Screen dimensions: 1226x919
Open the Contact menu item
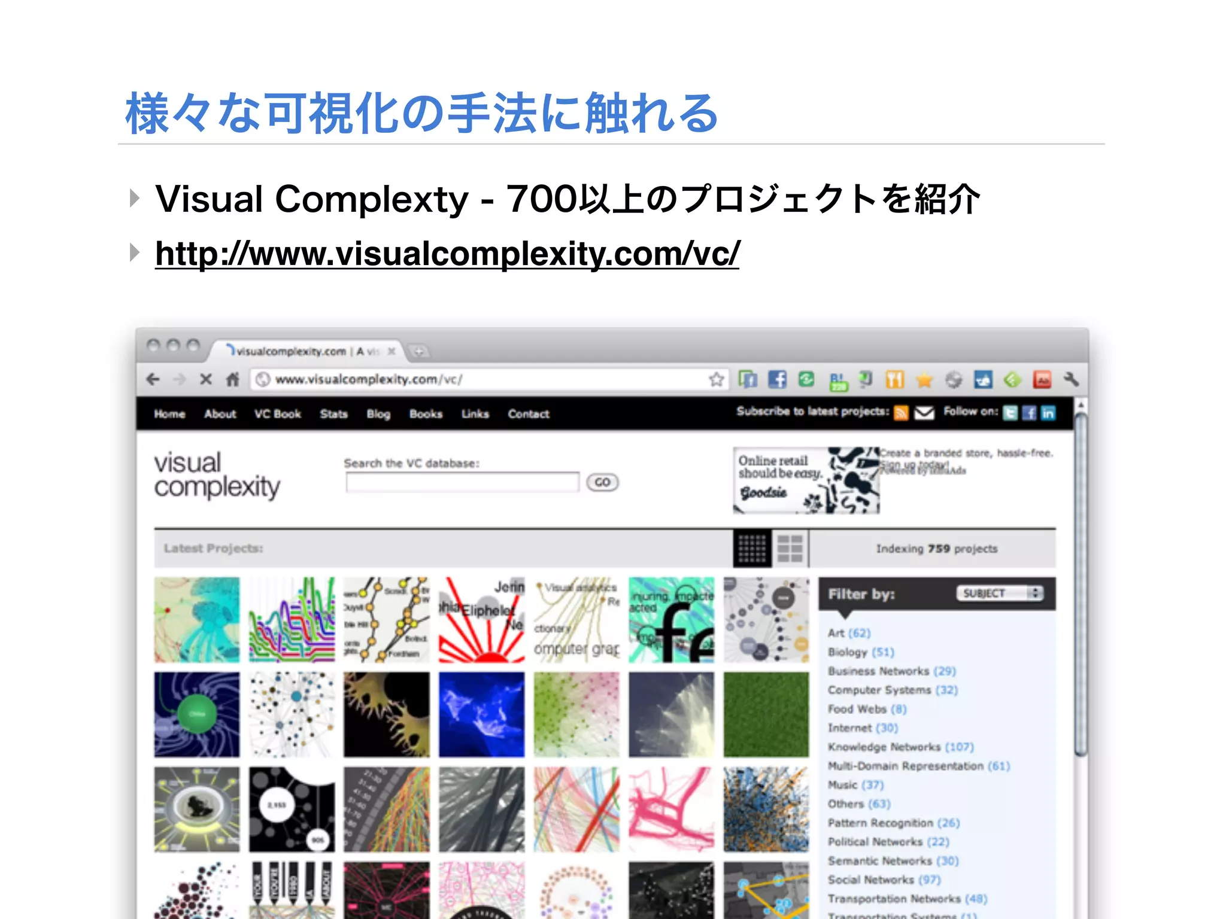(529, 414)
